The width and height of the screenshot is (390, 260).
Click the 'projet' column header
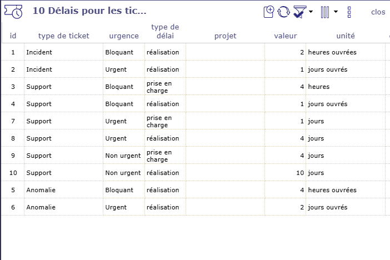(x=225, y=36)
